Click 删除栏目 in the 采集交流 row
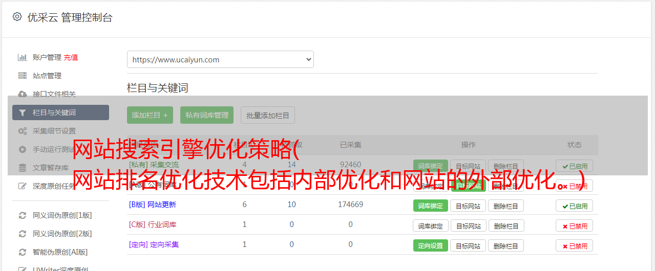The width and height of the screenshot is (655, 271). pos(506,166)
